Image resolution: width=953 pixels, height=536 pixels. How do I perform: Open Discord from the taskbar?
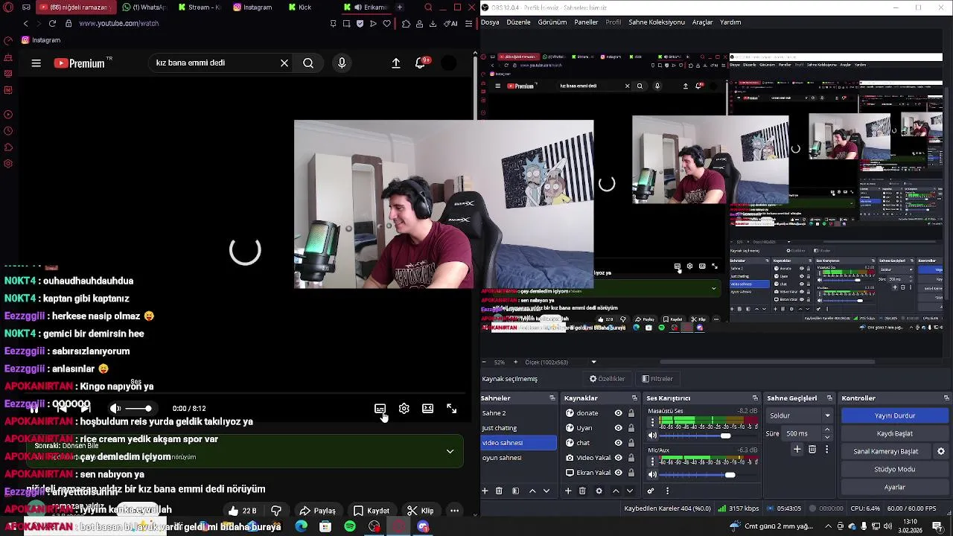(424, 527)
